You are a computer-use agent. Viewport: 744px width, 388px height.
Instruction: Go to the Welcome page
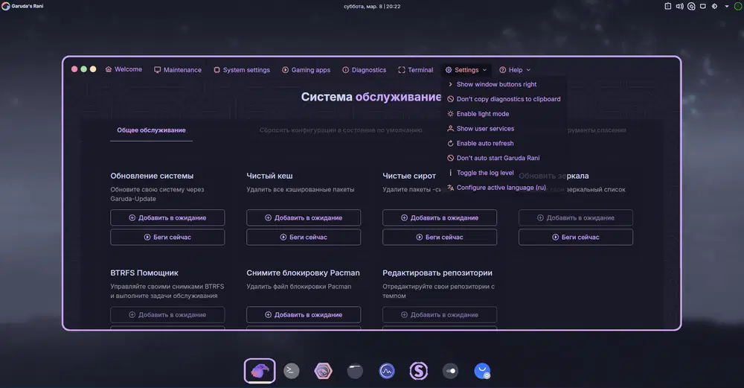[x=124, y=69]
